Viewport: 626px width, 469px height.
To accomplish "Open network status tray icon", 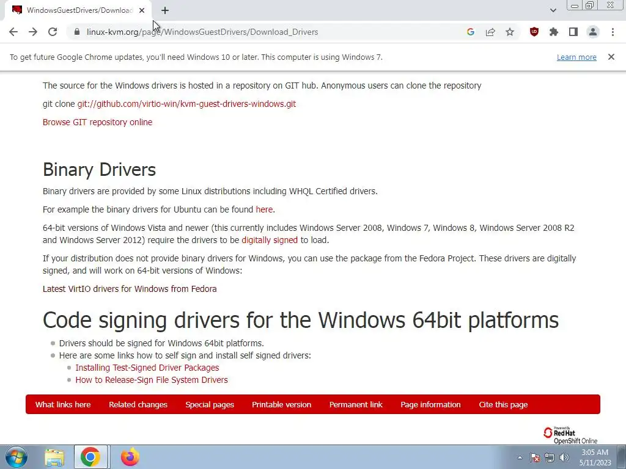I will coord(550,457).
